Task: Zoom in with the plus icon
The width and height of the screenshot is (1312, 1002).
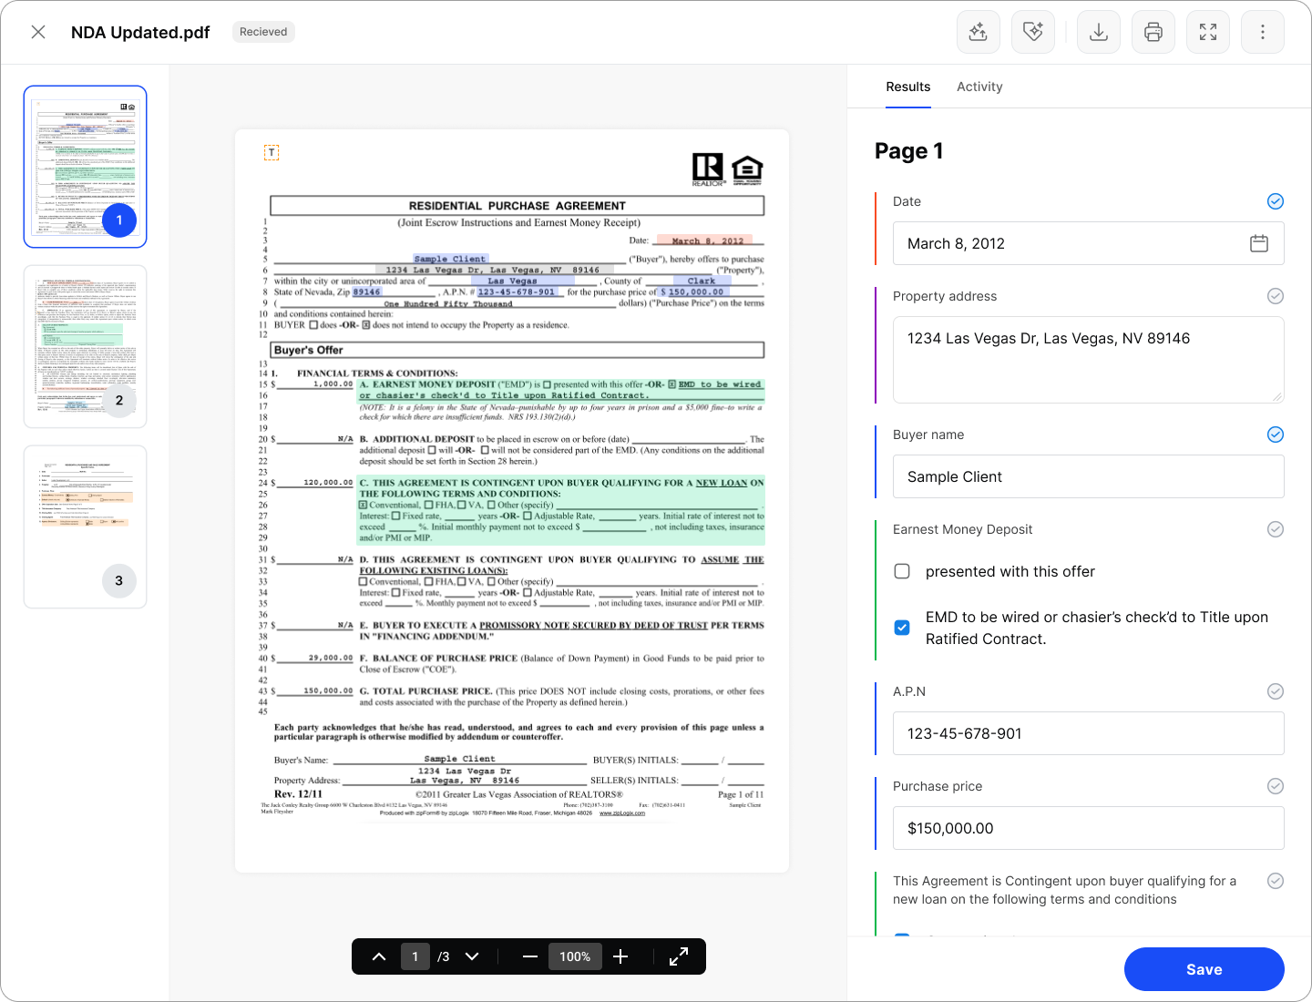Action: 620,956
